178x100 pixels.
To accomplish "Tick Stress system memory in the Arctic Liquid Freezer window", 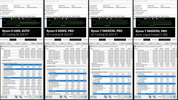I will [136, 10].
